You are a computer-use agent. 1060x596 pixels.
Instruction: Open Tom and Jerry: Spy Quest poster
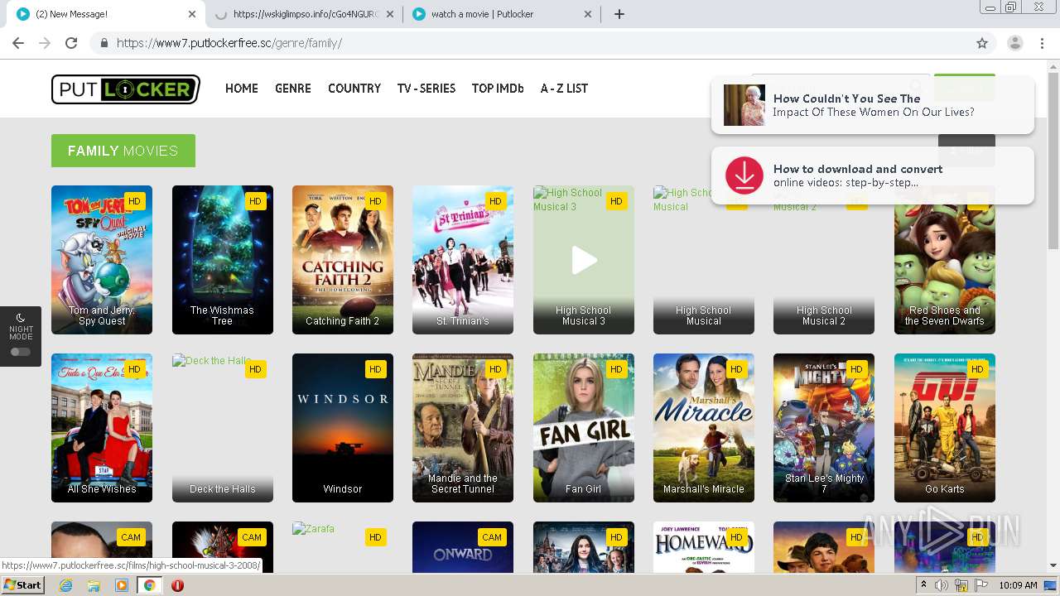pos(102,260)
